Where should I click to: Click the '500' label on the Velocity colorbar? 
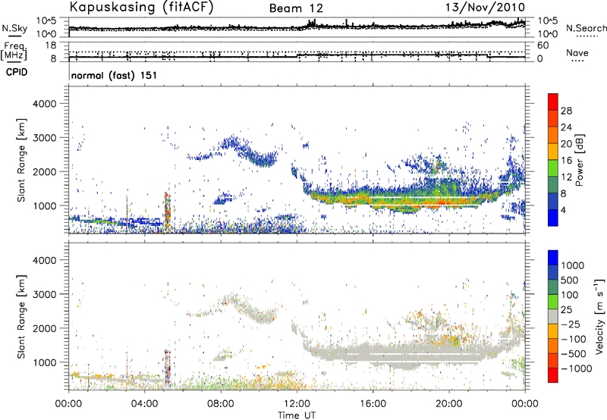point(570,281)
